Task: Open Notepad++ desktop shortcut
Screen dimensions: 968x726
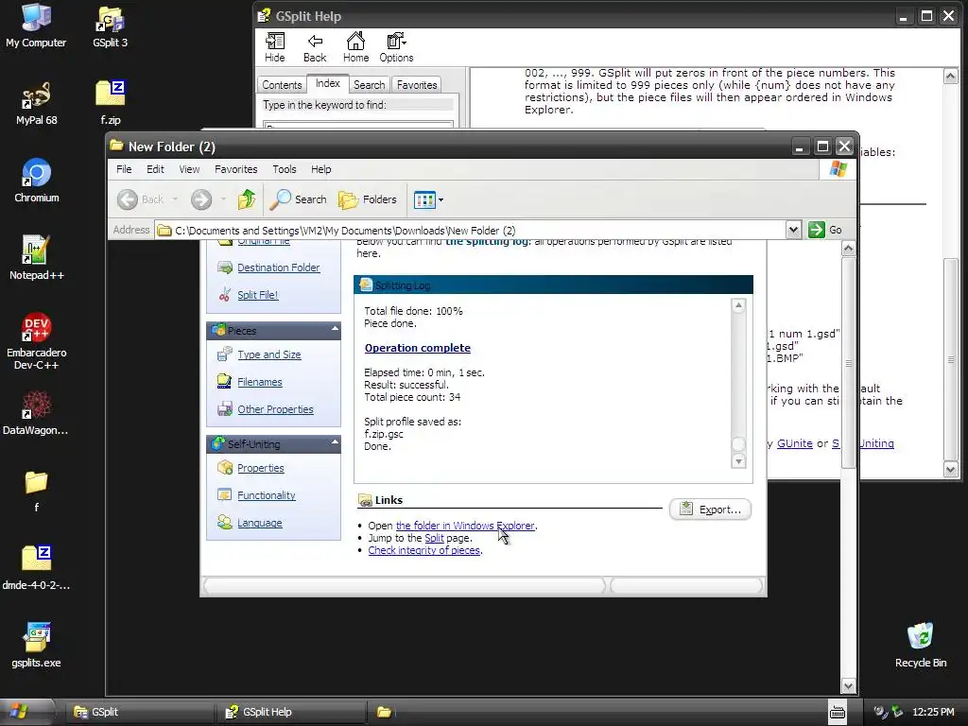Action: [x=37, y=258]
